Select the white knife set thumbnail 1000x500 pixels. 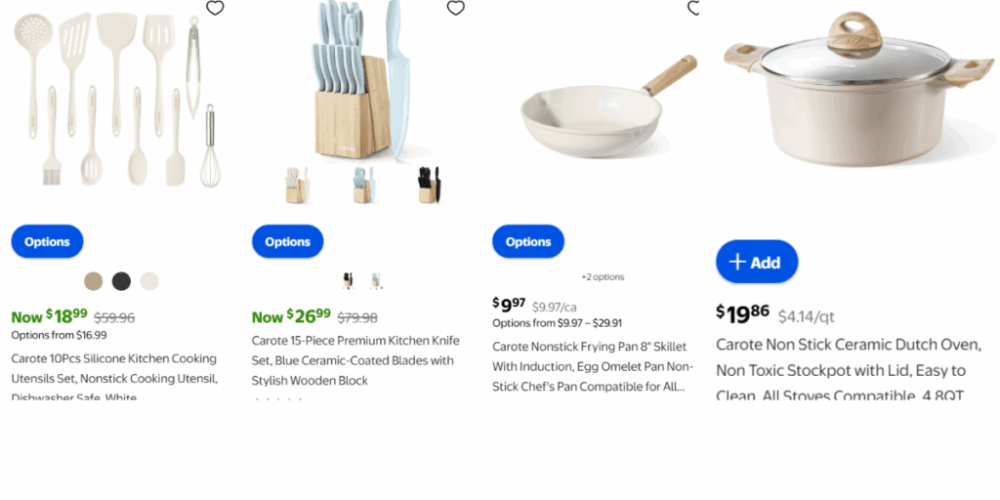click(x=295, y=185)
